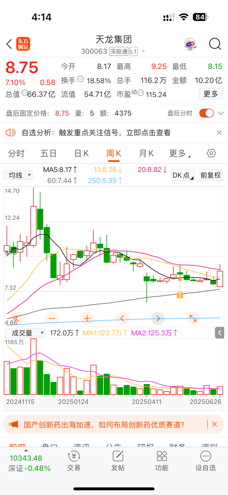Tap the megaphone promo icon
The width and height of the screenshot is (228, 495).
(x=14, y=424)
